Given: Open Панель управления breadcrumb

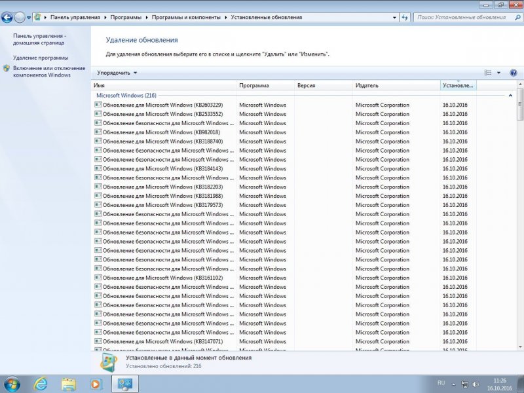Looking at the screenshot, I should coord(75,17).
